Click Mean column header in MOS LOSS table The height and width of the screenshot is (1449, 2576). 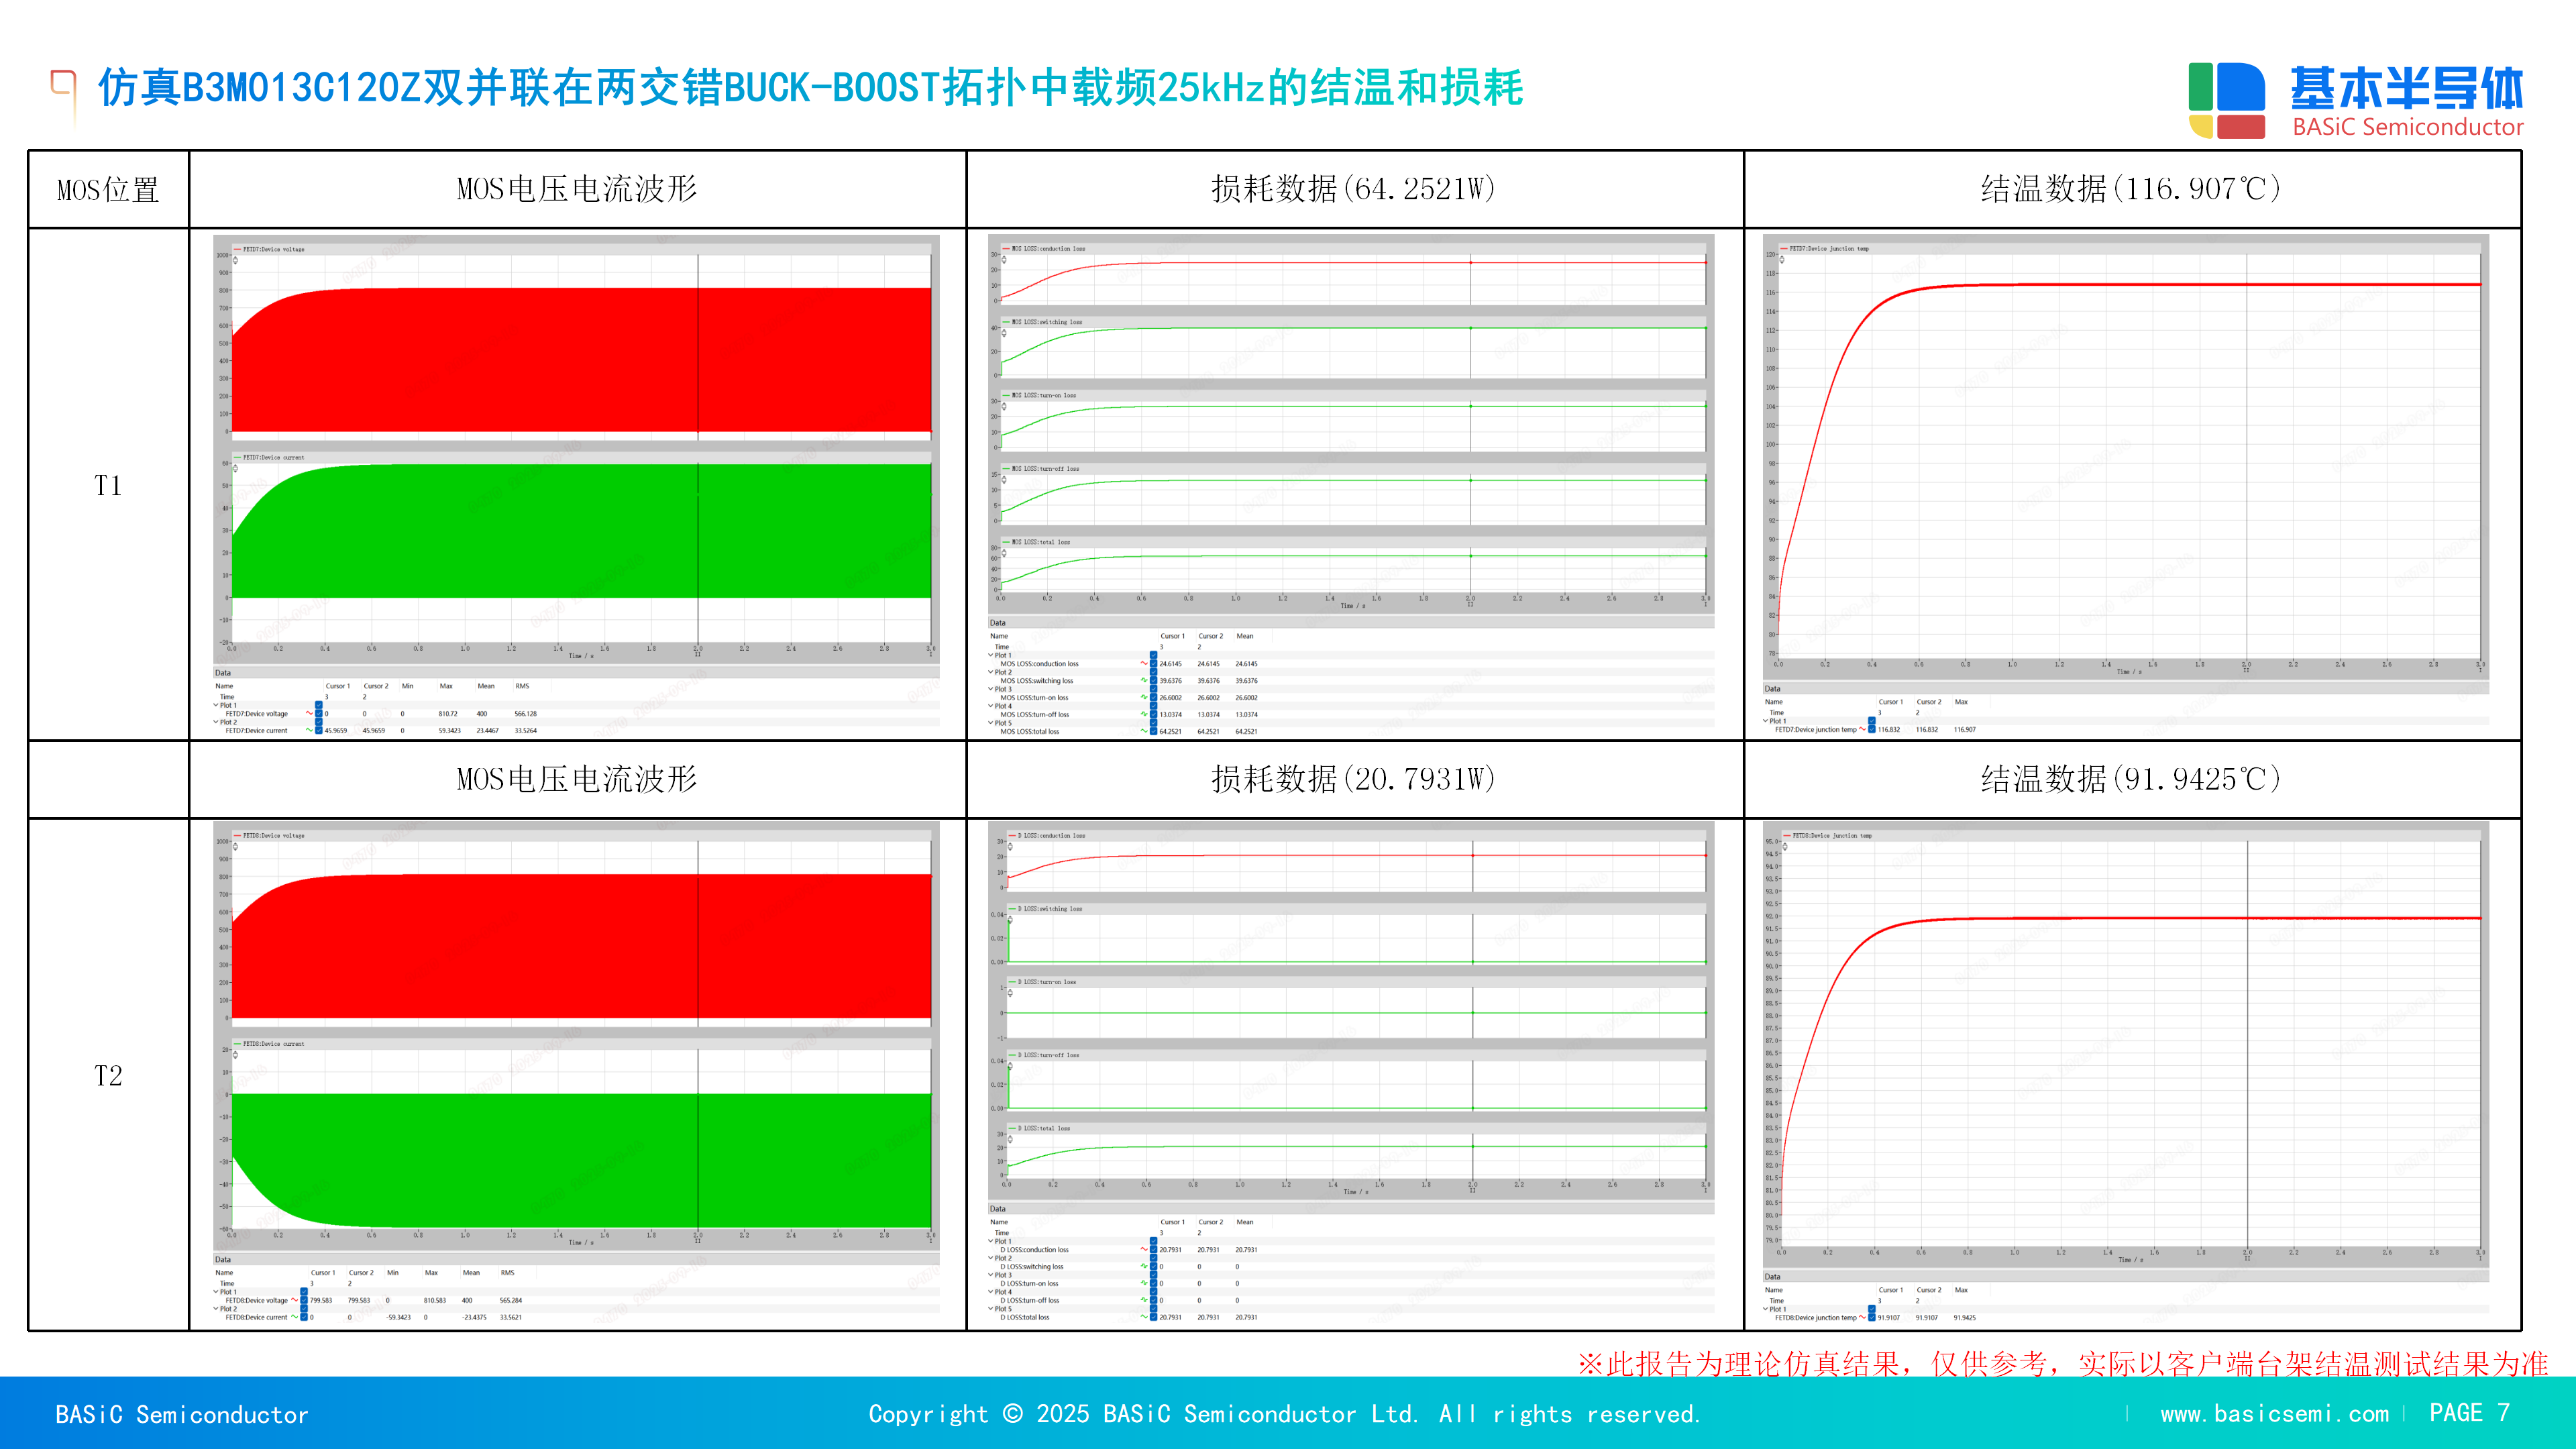point(1245,636)
